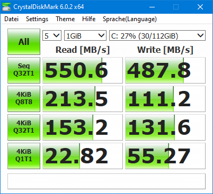Viewport: 213px width, 194px height.
Task: Run all benchmarks with the All button
Action: tap(24, 42)
